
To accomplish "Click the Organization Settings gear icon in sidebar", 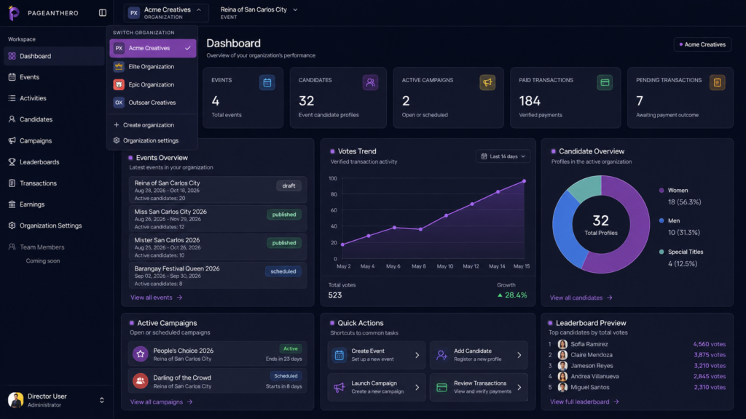I will tap(12, 226).
